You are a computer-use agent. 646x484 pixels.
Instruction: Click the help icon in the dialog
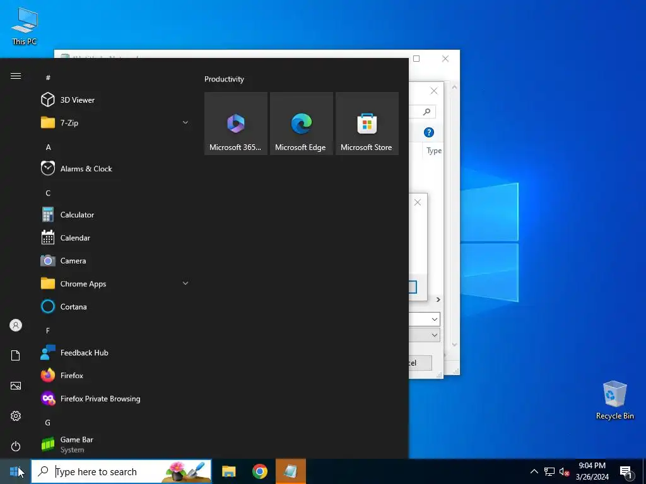point(429,132)
